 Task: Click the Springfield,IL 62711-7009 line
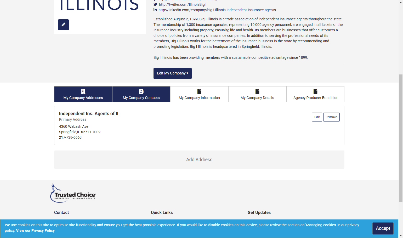click(80, 132)
